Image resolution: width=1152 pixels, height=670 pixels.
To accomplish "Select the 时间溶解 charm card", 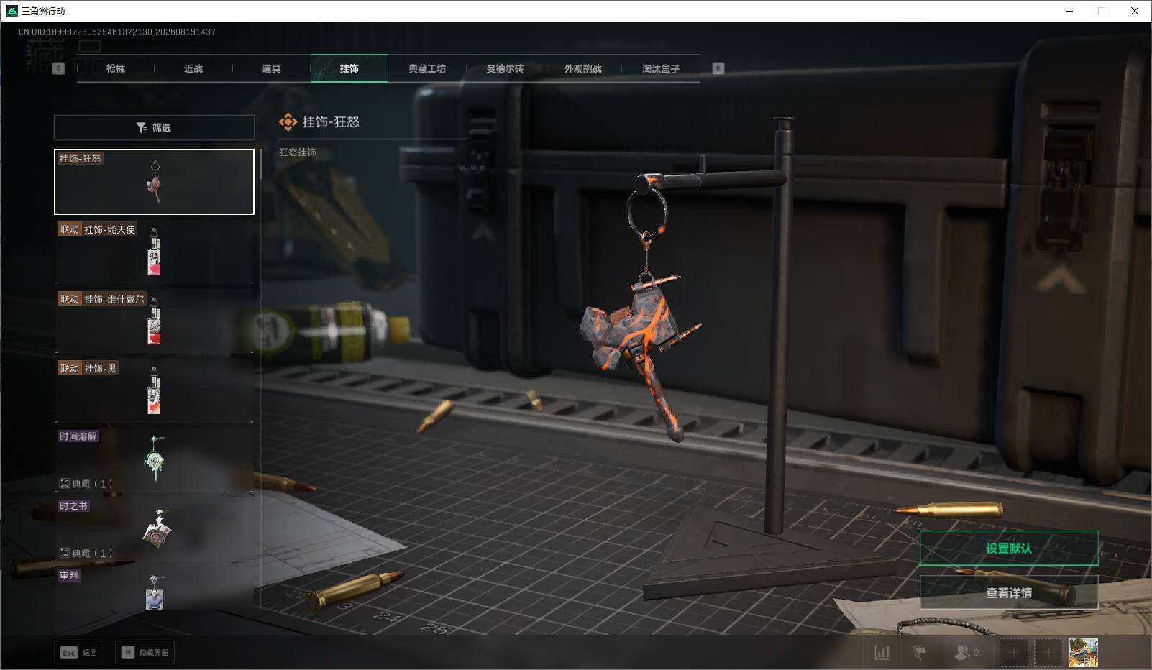I will (154, 459).
